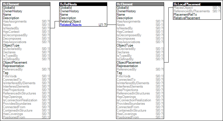223x121 pixels.
Task: Select GlobalId in the IfcRelNests box
Action: tap(65, 8)
